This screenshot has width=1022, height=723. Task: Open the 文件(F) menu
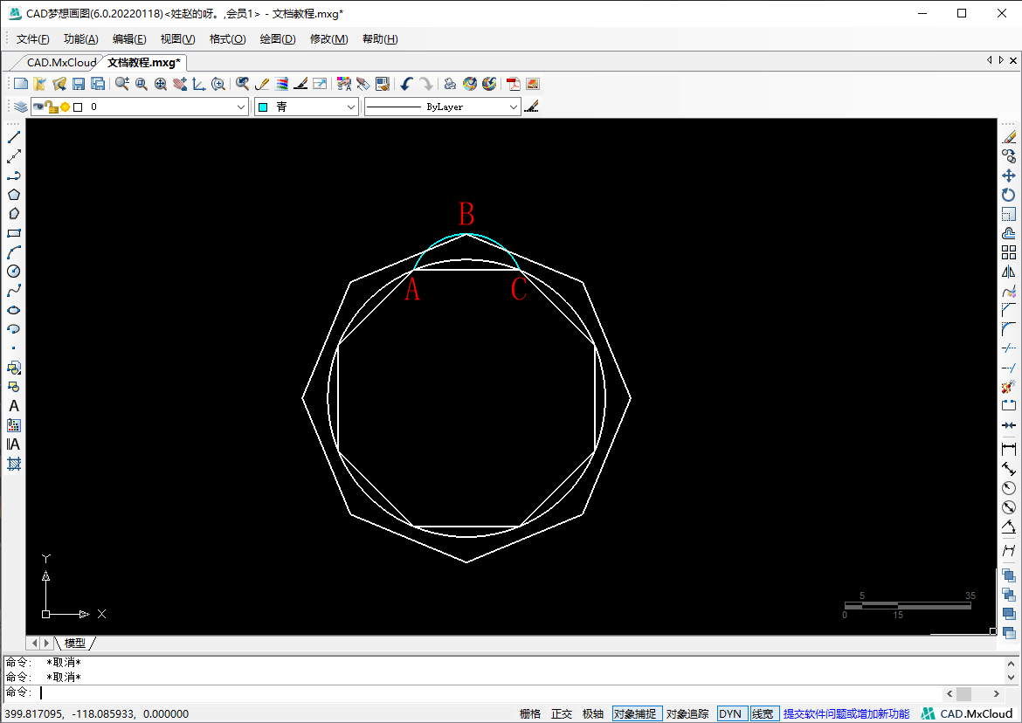(32, 39)
